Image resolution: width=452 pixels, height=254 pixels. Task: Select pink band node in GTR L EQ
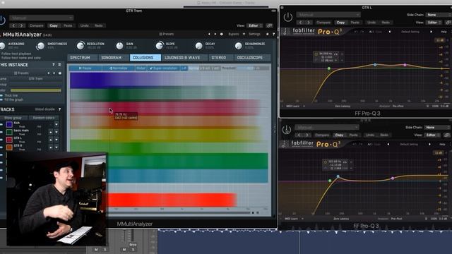[x=405, y=65]
